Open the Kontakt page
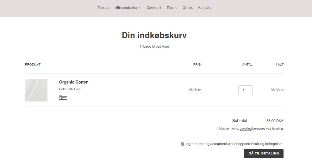 (204, 8)
